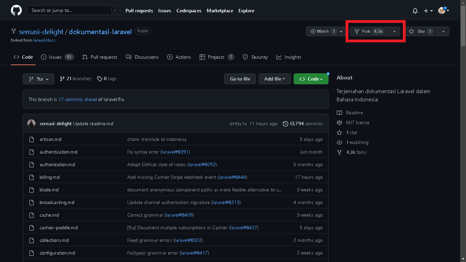Open the broadcasting.md file
The image size is (466, 262).
point(57,202)
